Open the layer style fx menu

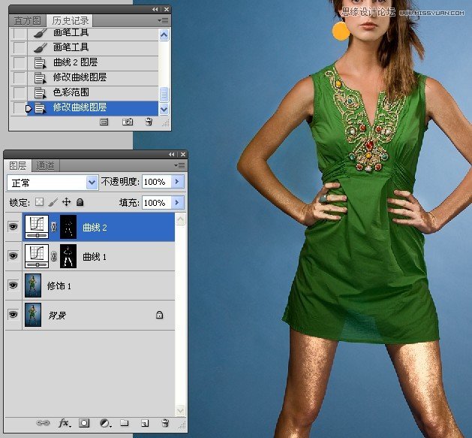tap(65, 423)
